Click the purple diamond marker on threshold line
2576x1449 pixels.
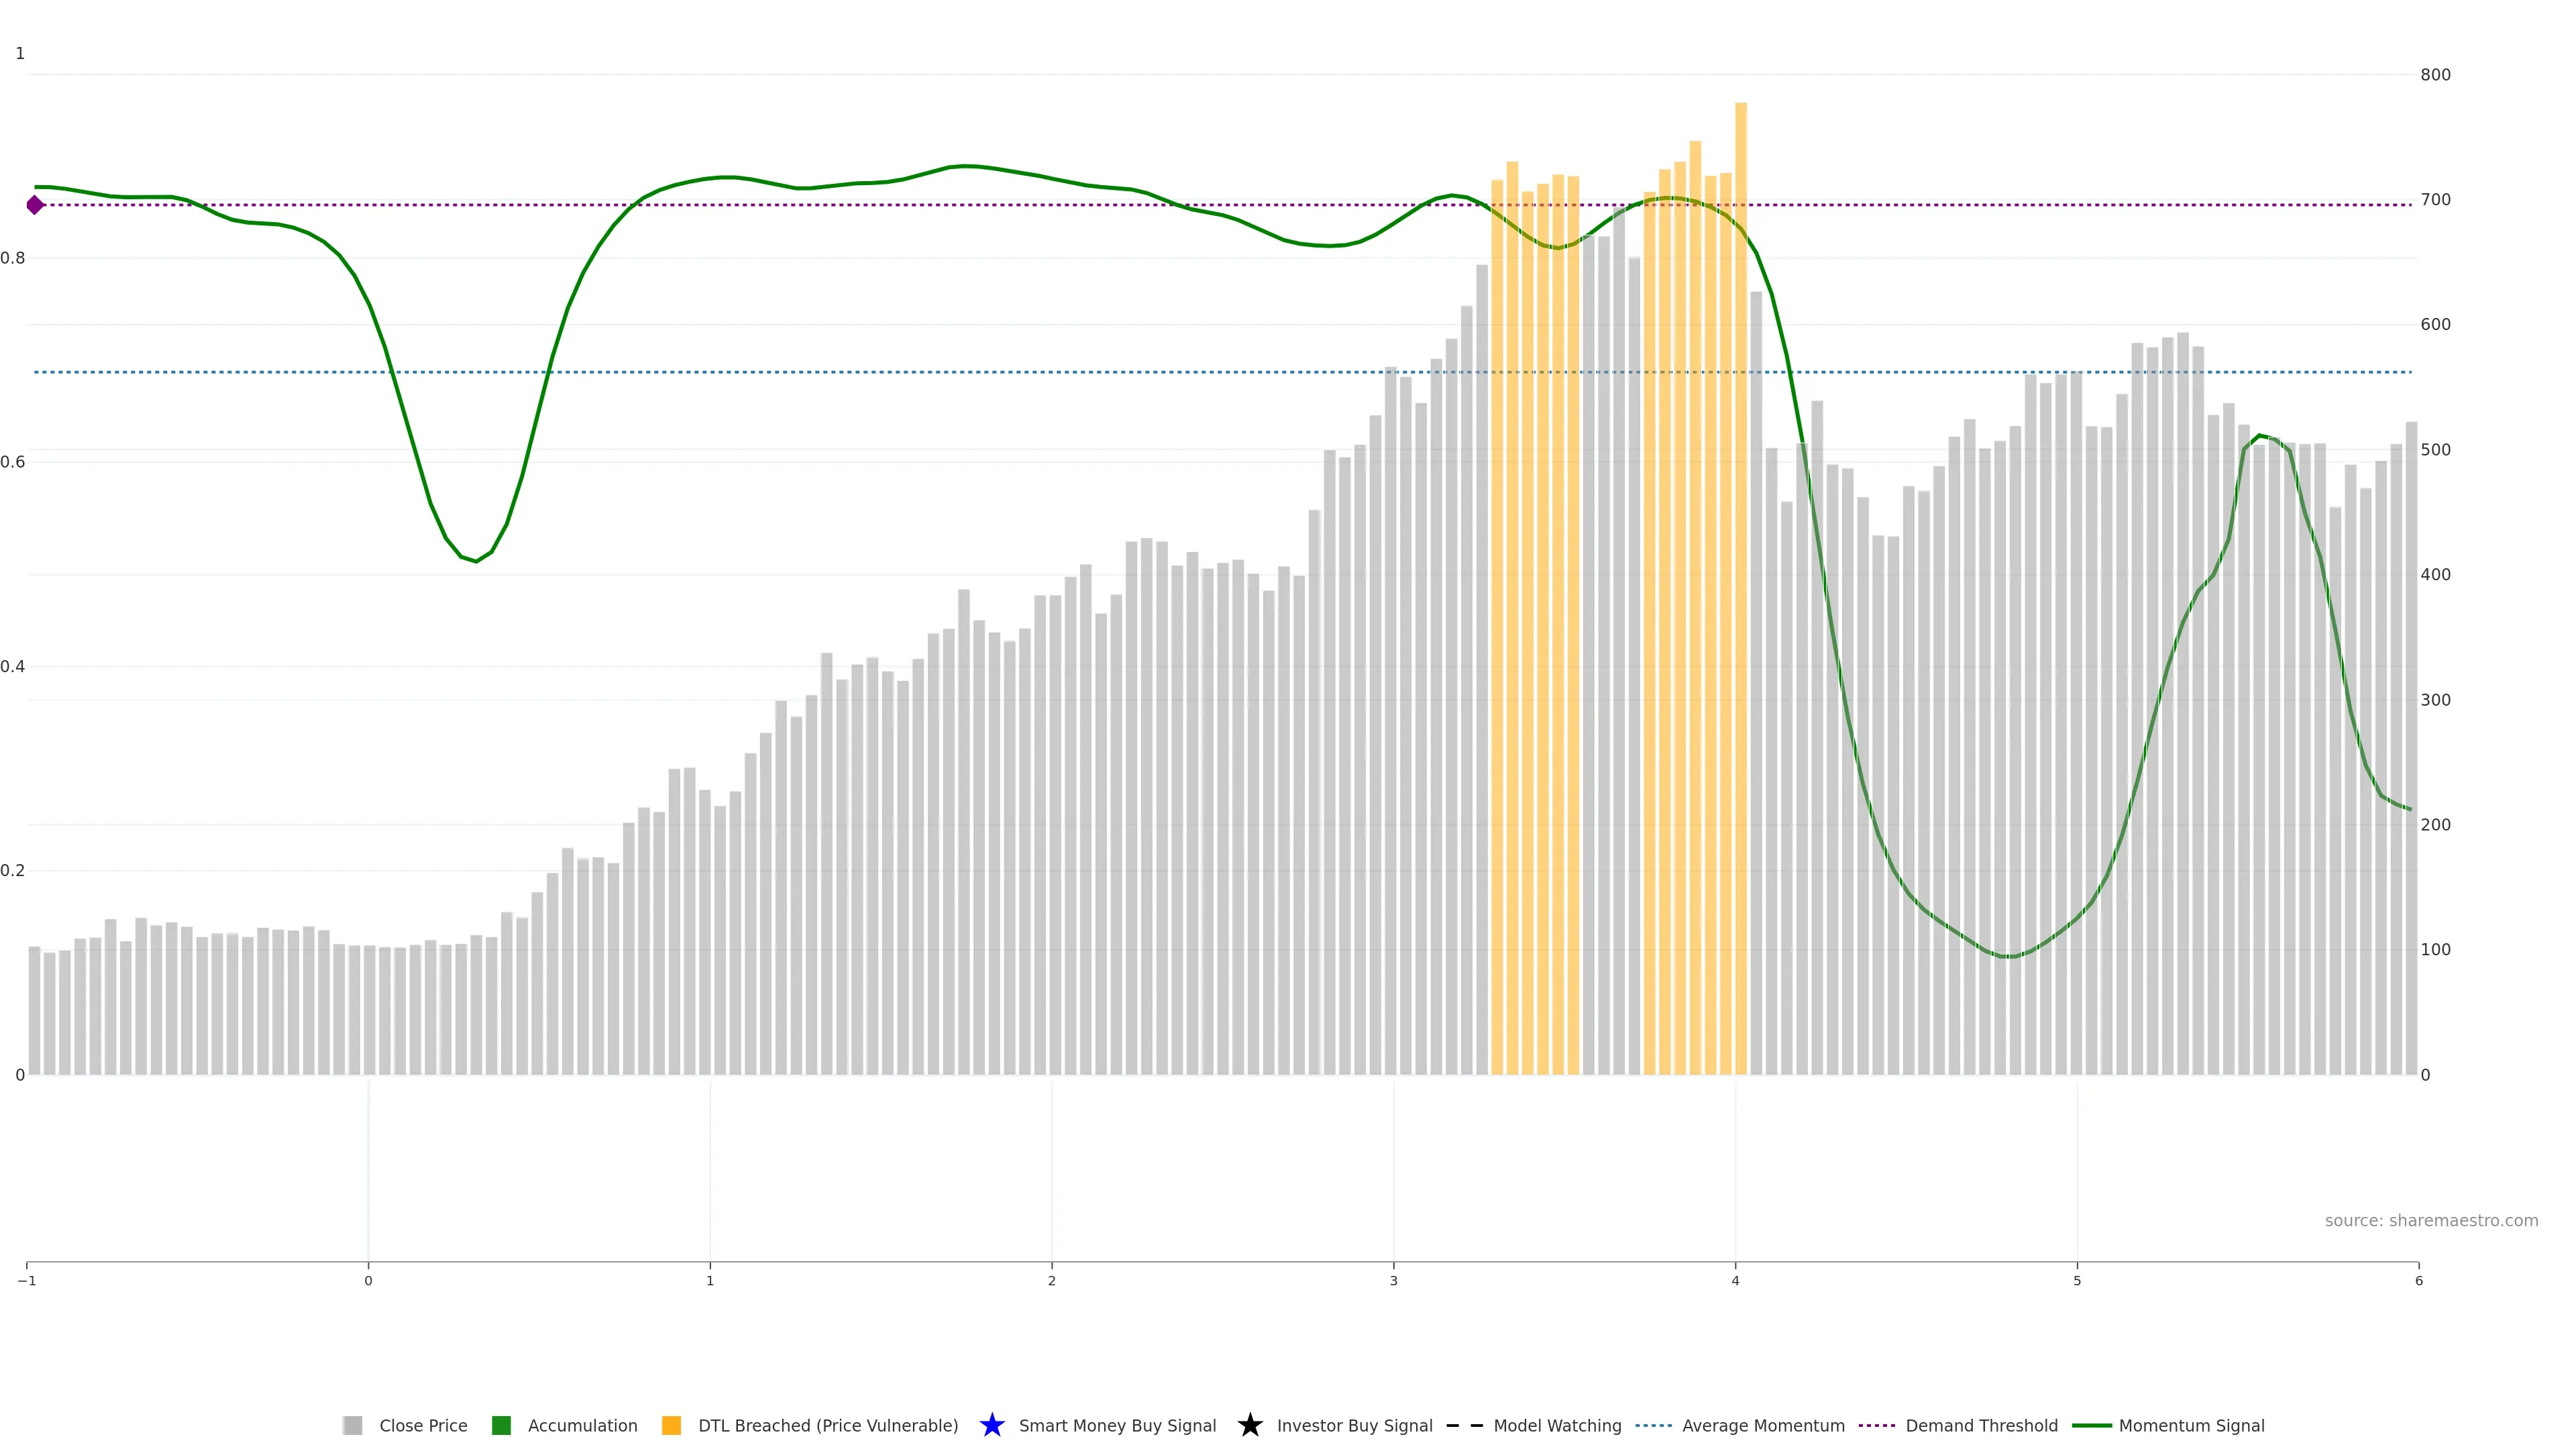pos(35,205)
